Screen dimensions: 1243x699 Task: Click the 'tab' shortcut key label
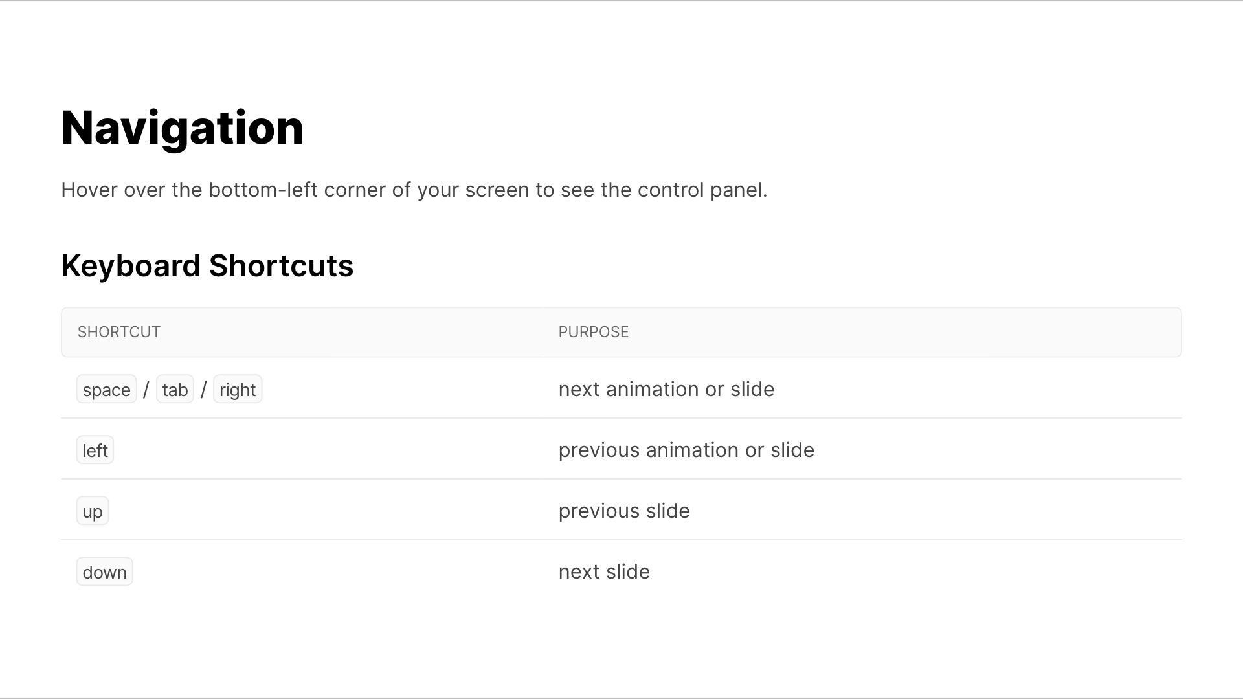[175, 389]
